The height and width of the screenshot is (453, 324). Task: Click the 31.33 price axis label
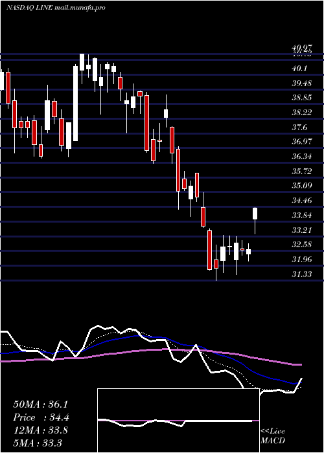302,274
